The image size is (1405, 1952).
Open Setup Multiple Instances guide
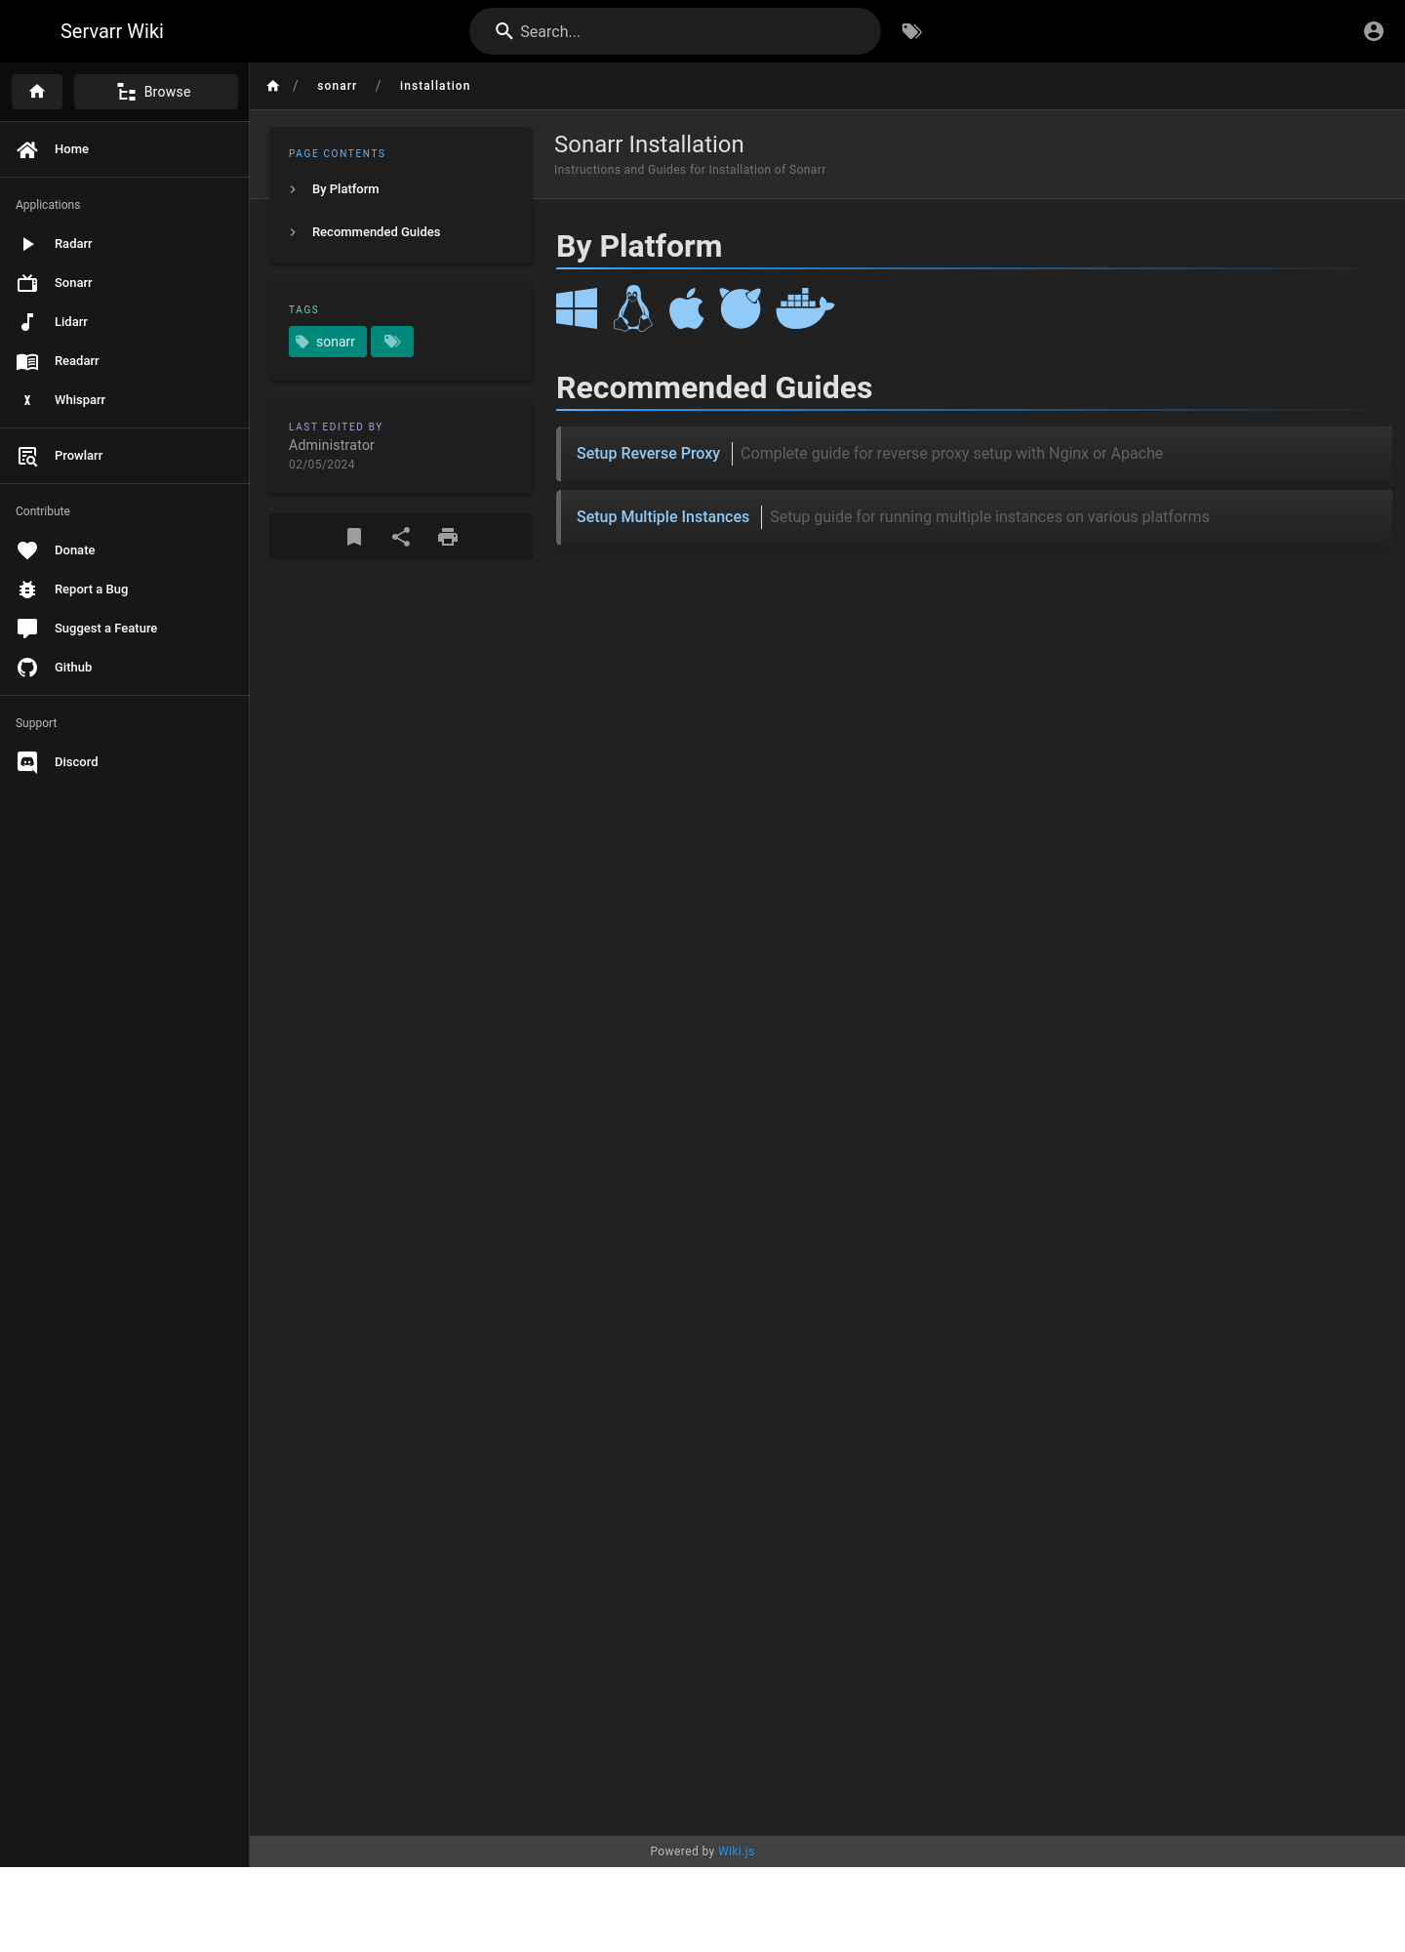662,516
